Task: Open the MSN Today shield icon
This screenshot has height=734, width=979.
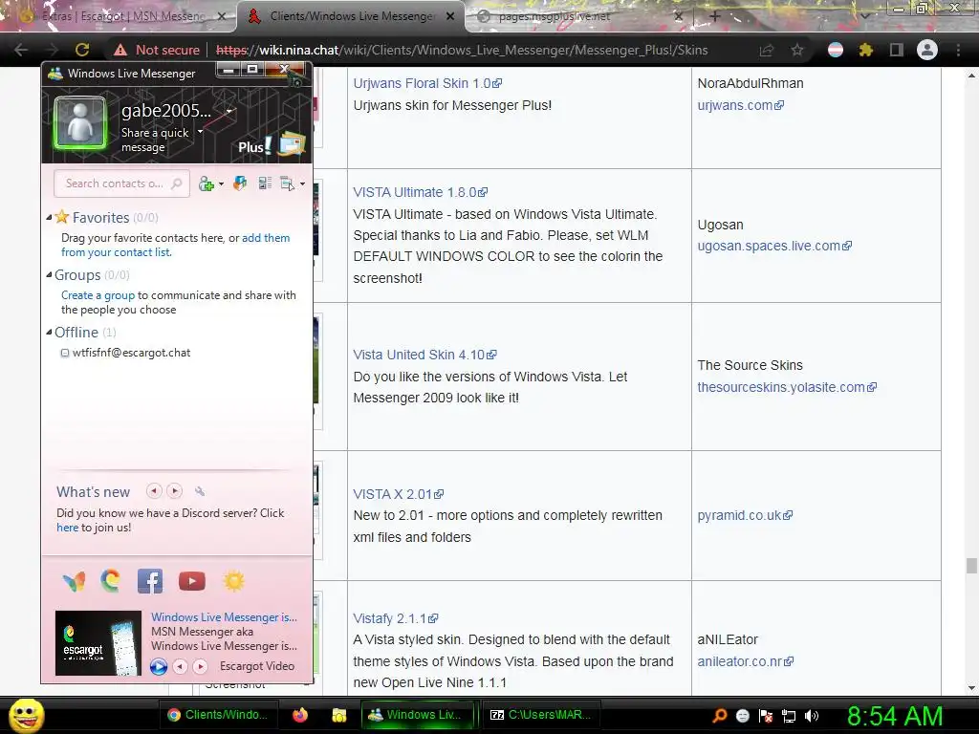Action: (240, 183)
